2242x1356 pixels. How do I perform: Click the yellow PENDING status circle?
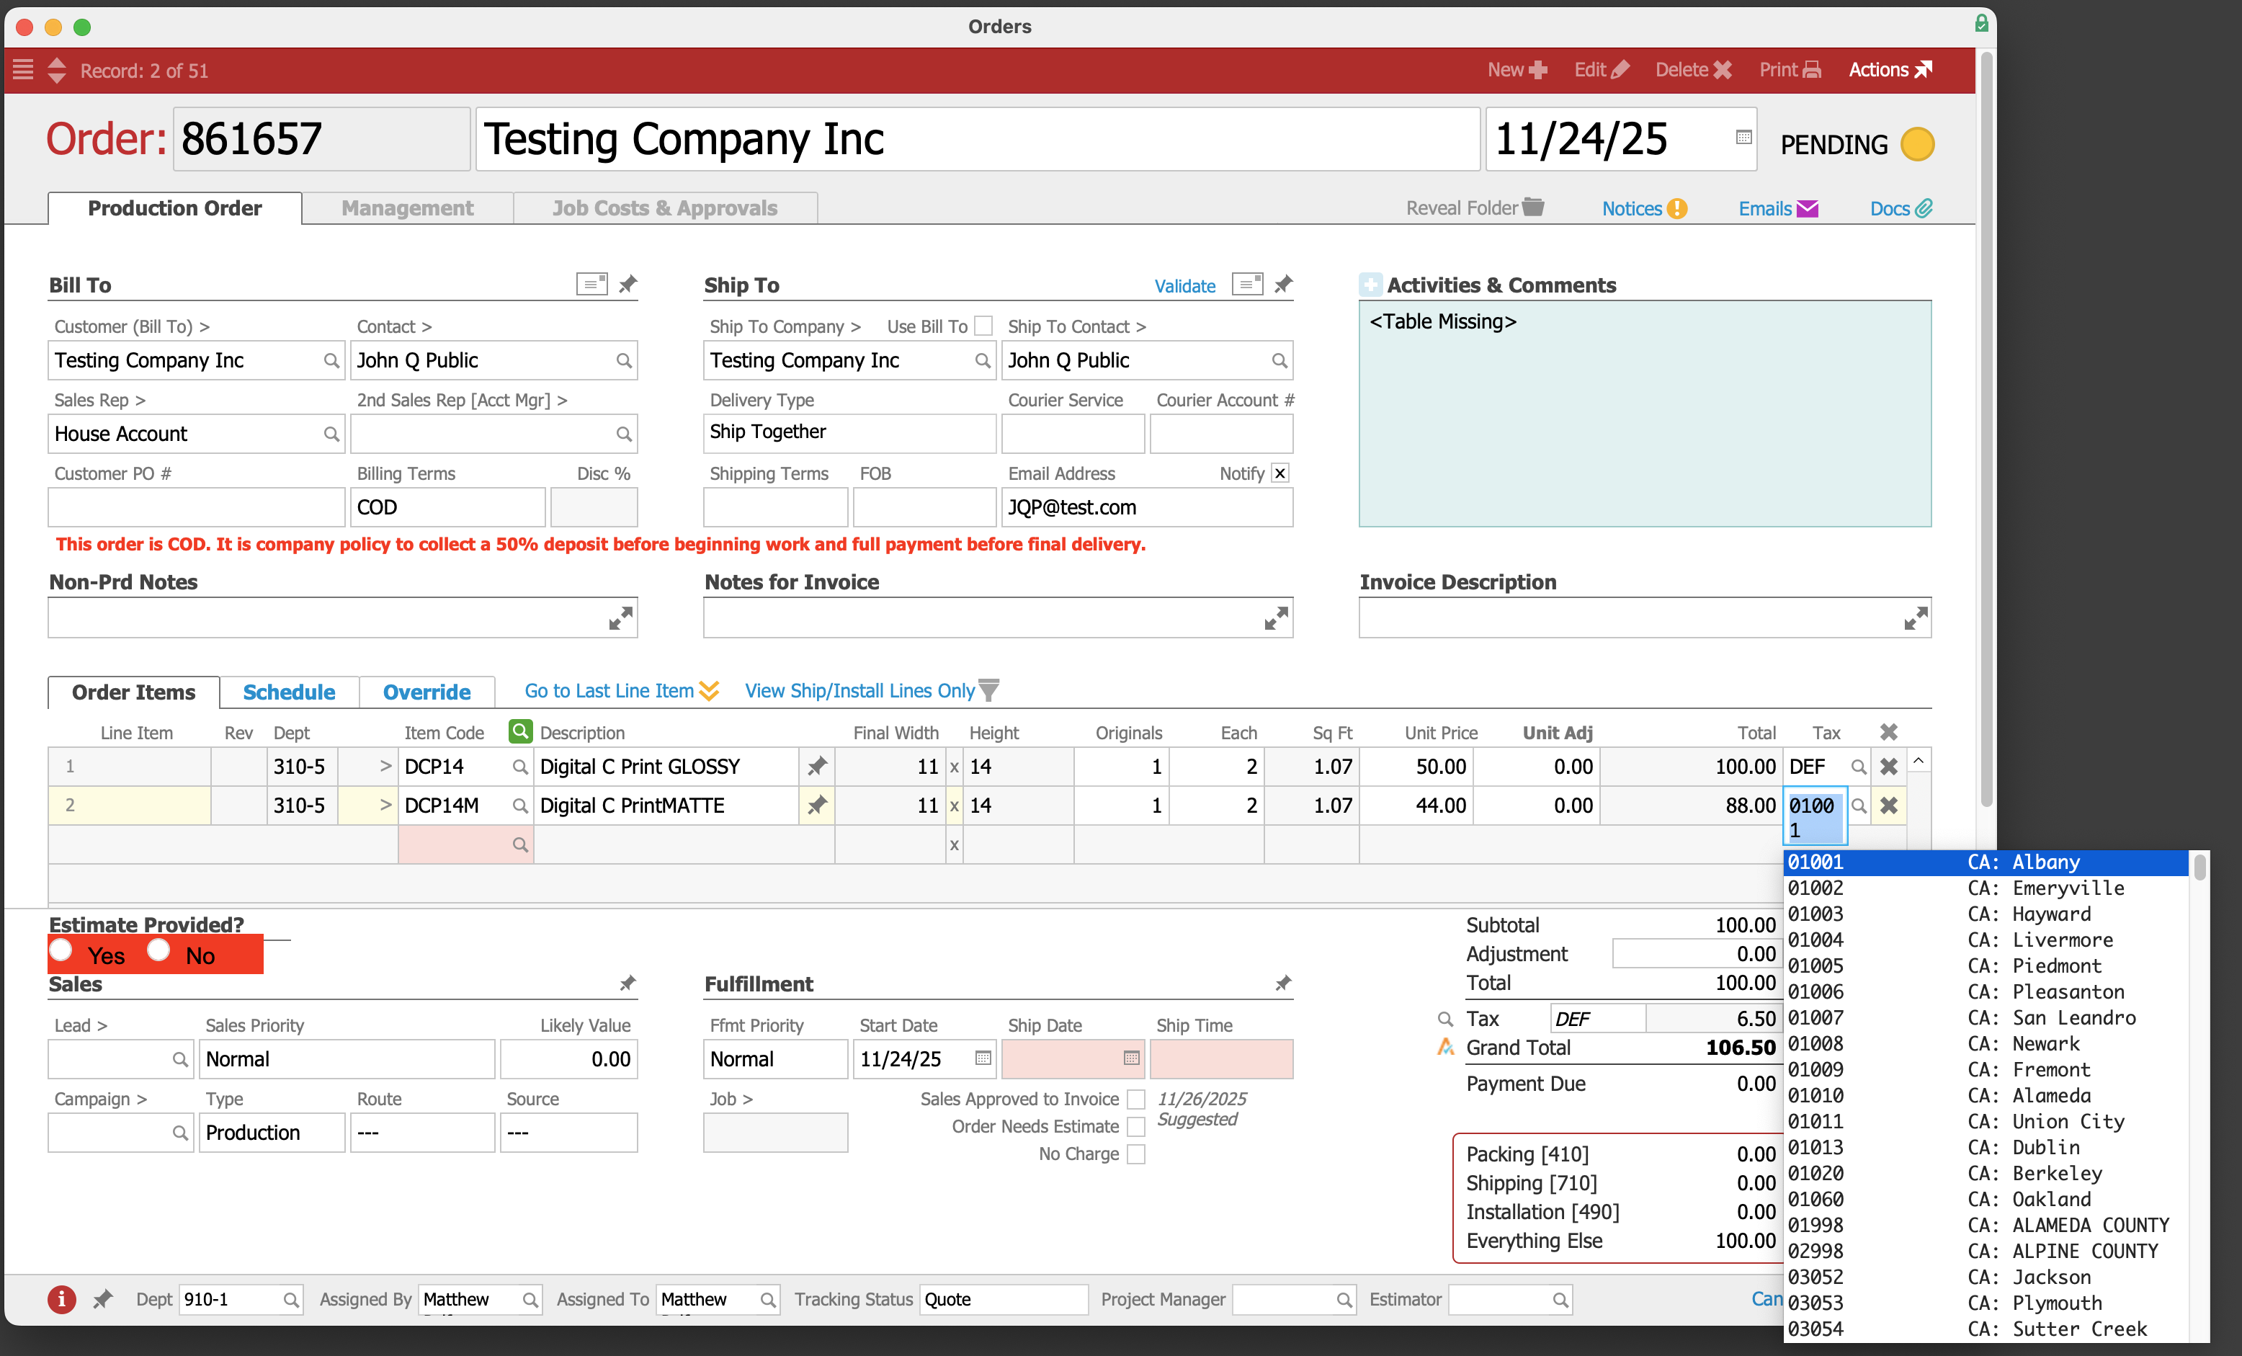[x=1917, y=145]
